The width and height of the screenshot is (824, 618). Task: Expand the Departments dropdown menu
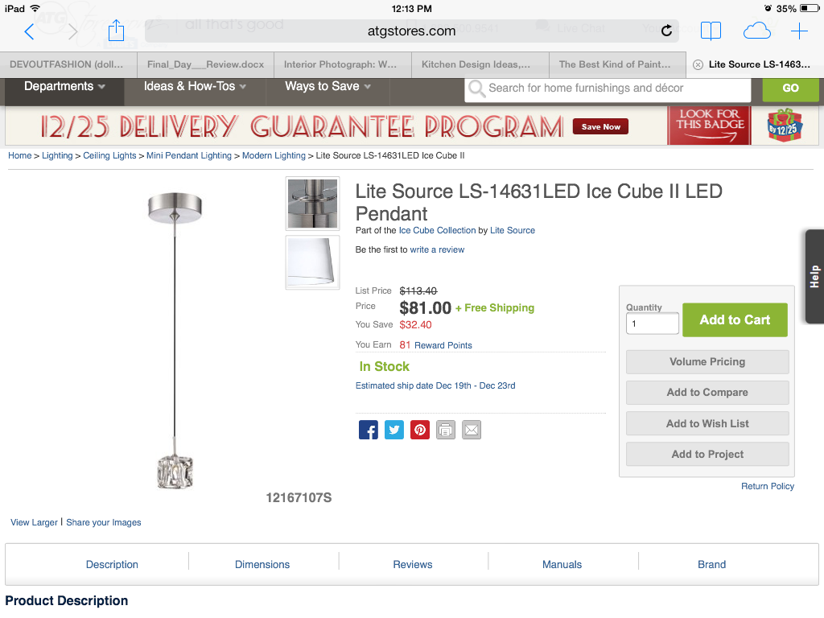click(64, 87)
